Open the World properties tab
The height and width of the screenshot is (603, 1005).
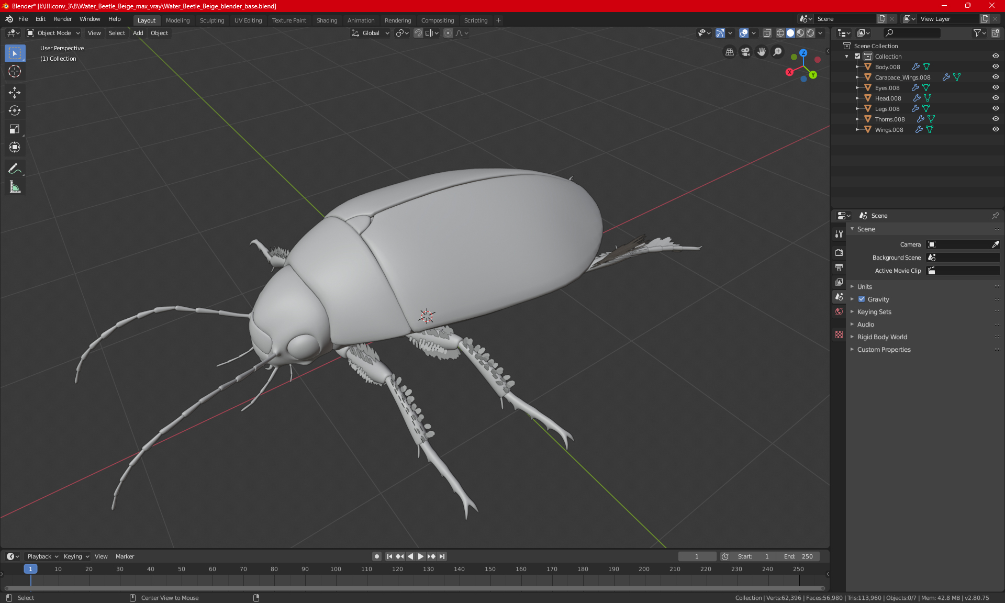(839, 311)
